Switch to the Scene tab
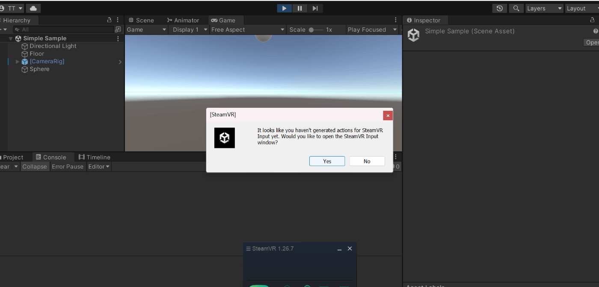 (141, 20)
